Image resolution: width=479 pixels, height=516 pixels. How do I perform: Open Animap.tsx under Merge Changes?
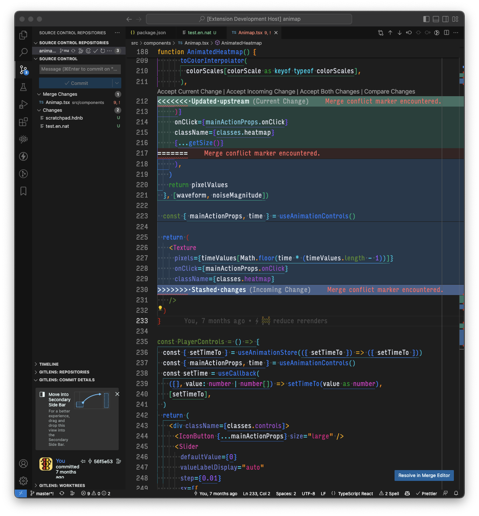(x=79, y=102)
